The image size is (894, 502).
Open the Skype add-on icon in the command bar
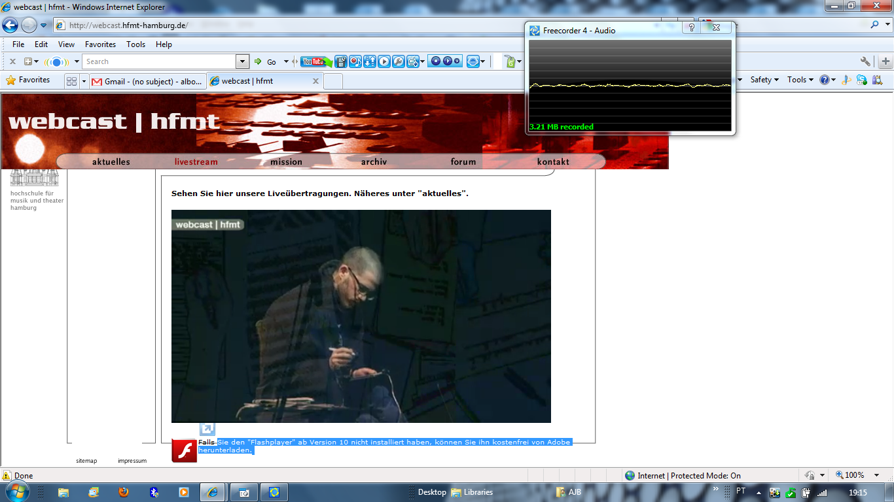pos(861,80)
